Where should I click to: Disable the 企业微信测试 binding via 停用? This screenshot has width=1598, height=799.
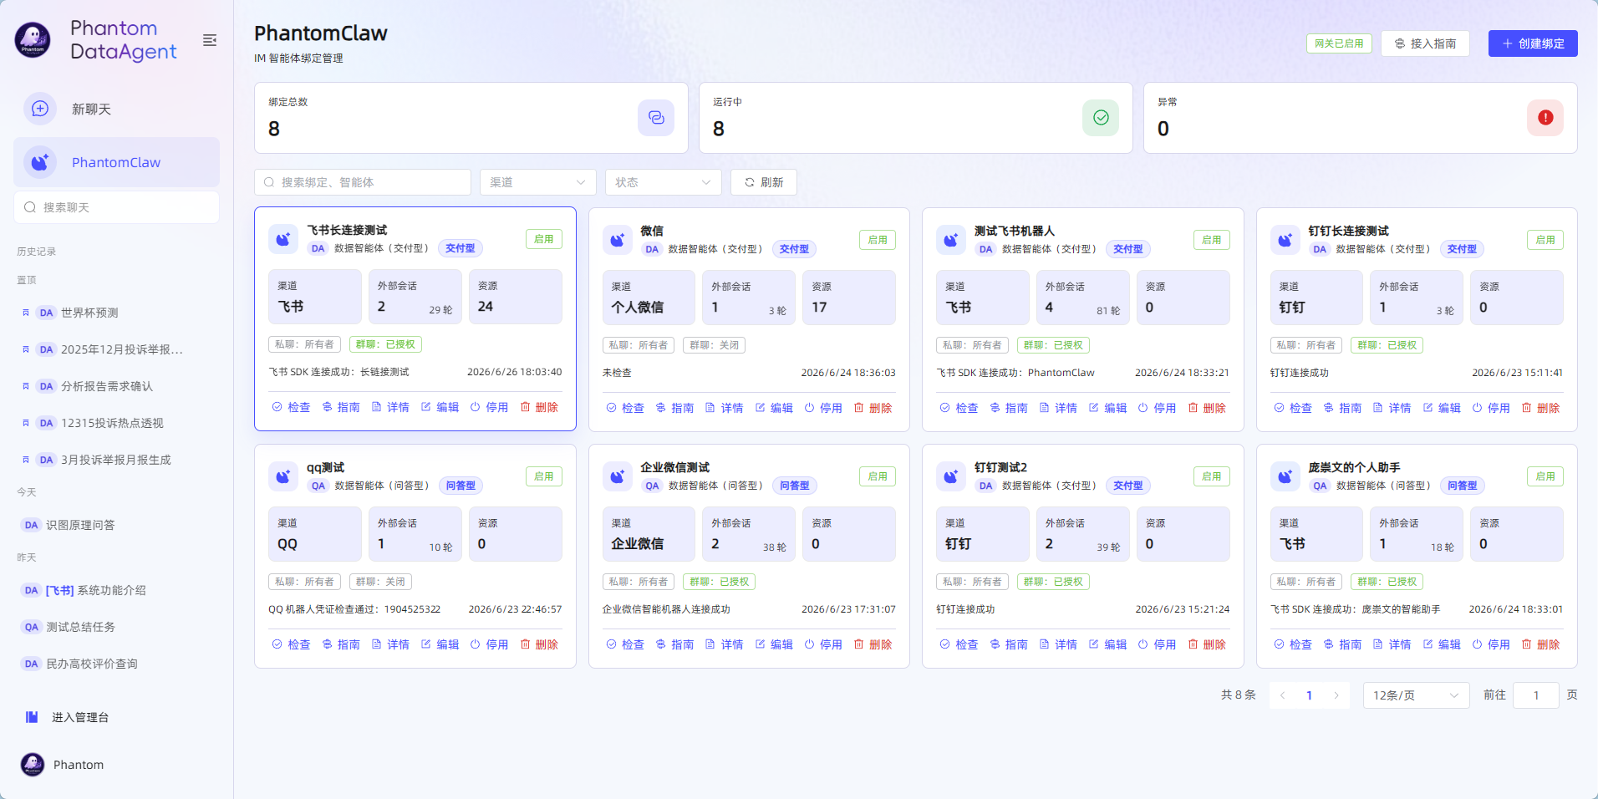823,644
